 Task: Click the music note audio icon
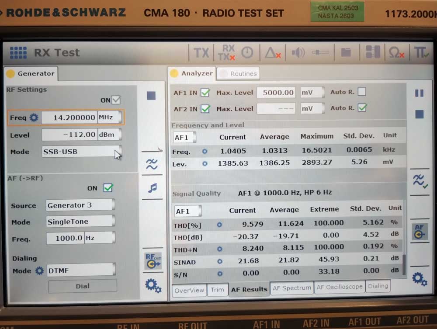(x=152, y=188)
